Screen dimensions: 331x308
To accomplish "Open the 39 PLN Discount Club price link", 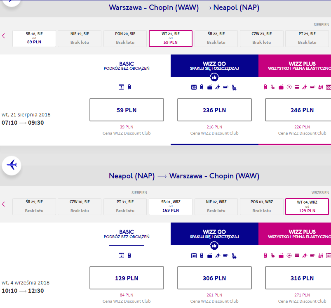I will 127,127.
